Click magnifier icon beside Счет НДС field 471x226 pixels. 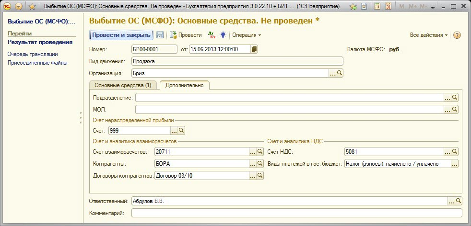[455, 151]
